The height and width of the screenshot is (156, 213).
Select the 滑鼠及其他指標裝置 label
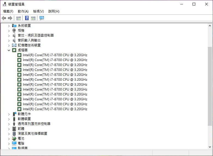pyautogui.click(x=32, y=133)
